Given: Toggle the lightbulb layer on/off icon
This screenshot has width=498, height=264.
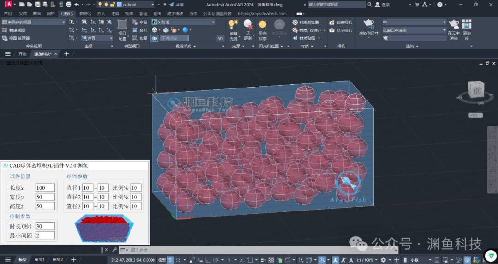Looking at the screenshot, I should point(100,5).
